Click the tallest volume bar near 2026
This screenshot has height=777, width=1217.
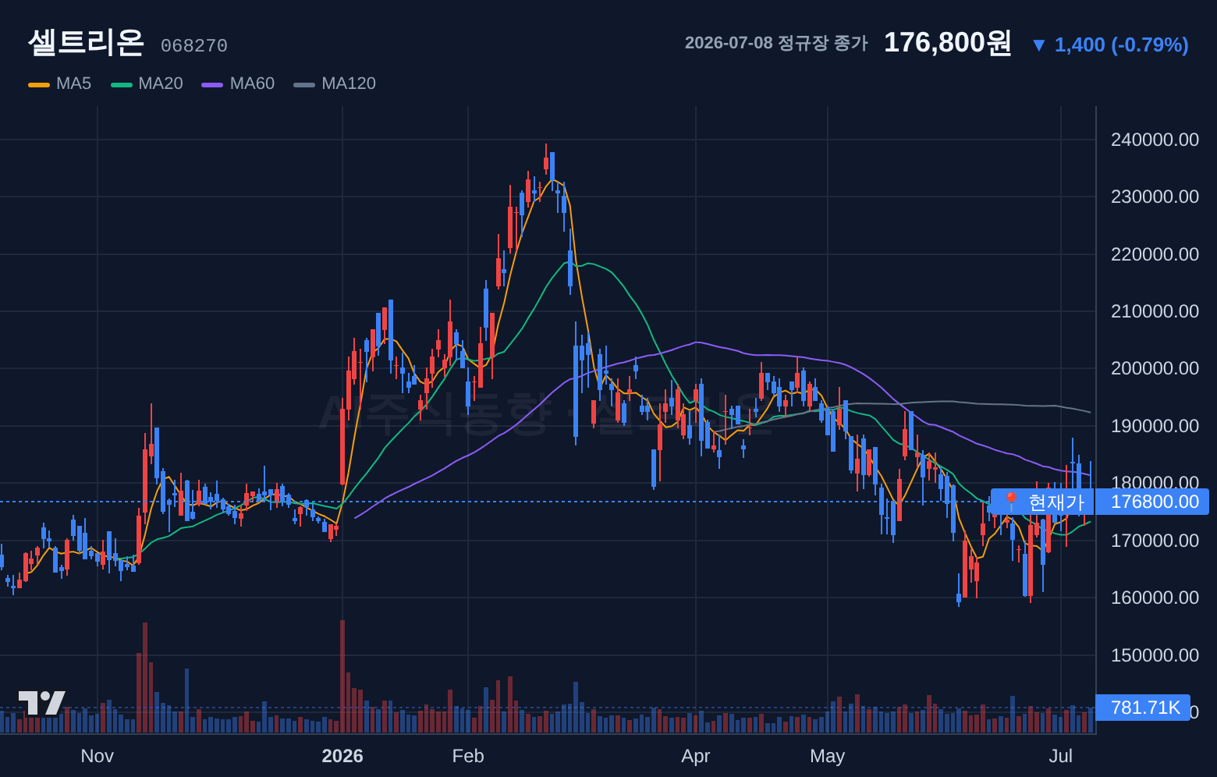(x=342, y=676)
